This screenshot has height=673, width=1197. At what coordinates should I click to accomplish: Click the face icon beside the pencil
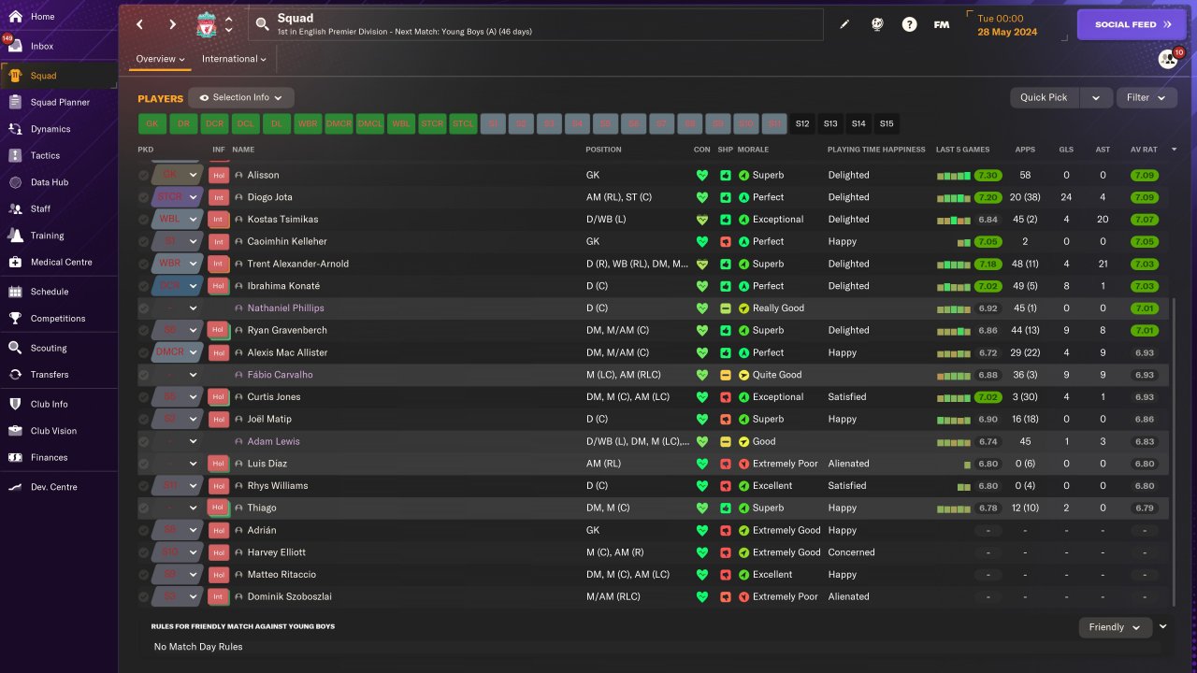click(876, 24)
